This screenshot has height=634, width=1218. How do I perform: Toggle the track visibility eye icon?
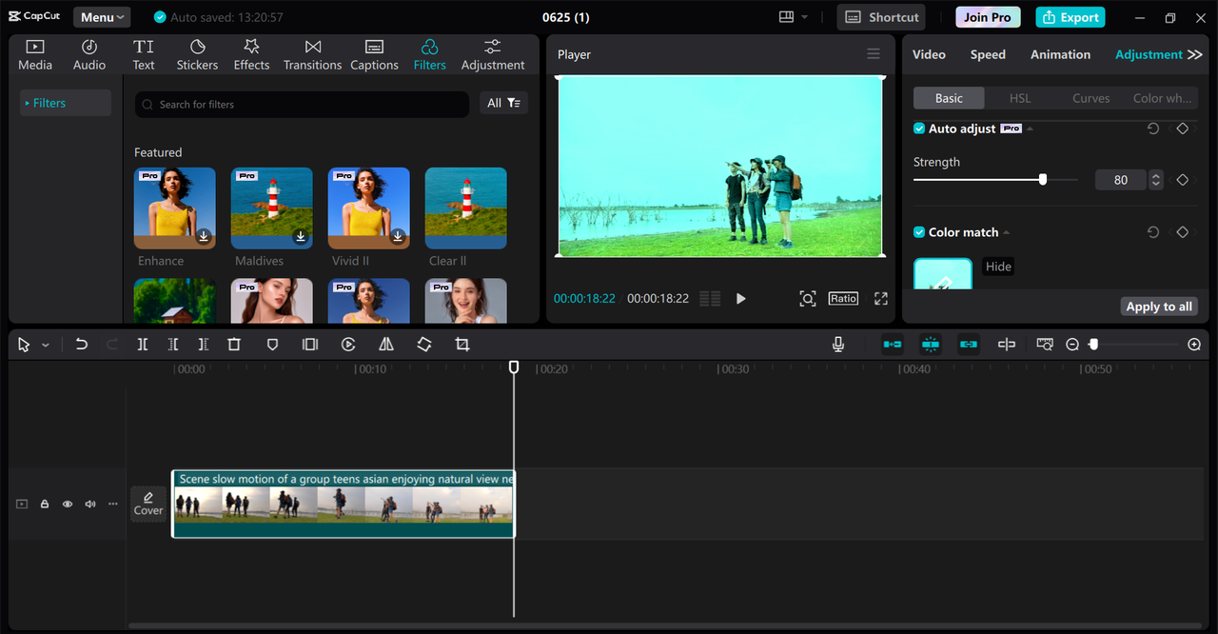point(68,505)
